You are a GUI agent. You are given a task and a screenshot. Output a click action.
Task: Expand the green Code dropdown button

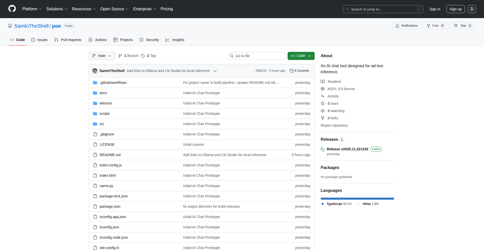click(301, 56)
